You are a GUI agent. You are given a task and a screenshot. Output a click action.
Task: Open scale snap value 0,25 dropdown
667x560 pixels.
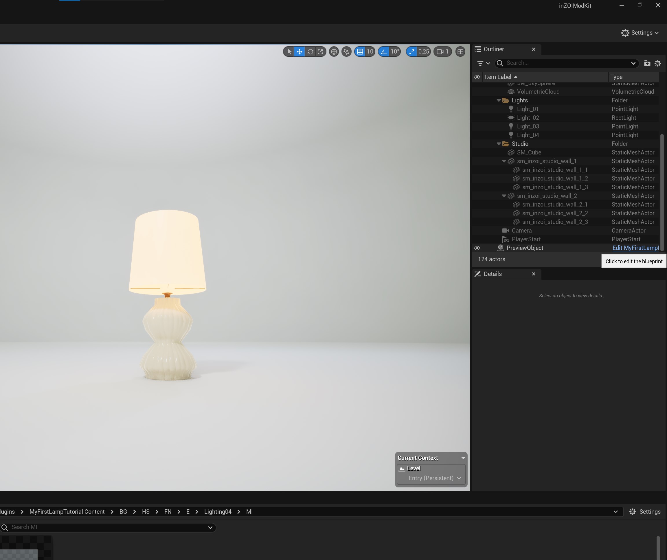coord(424,51)
